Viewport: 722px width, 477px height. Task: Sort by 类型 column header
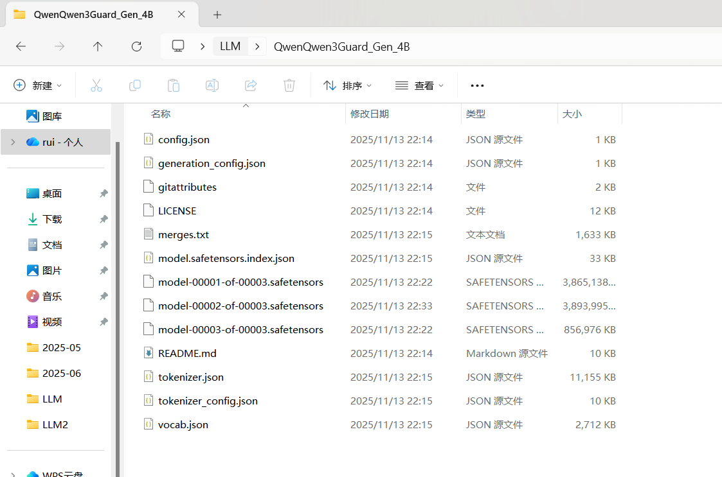tap(476, 114)
